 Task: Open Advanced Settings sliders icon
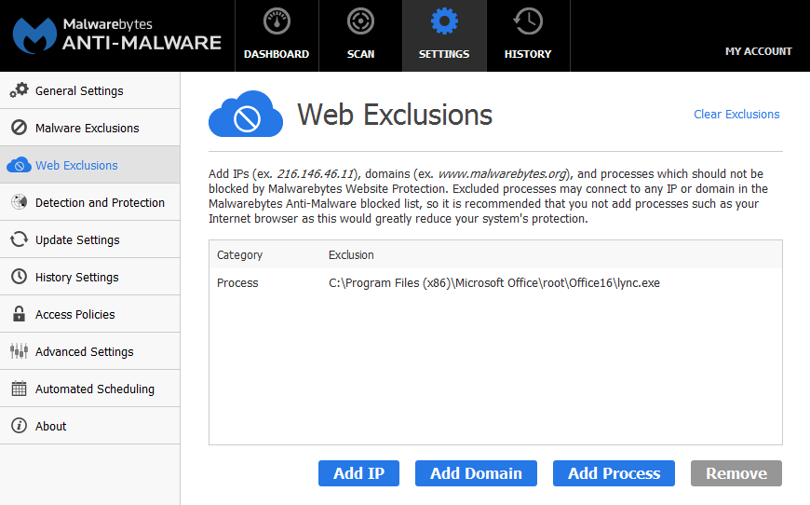click(x=20, y=351)
